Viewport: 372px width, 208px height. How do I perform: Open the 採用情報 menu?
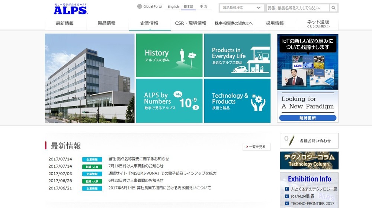click(x=275, y=23)
